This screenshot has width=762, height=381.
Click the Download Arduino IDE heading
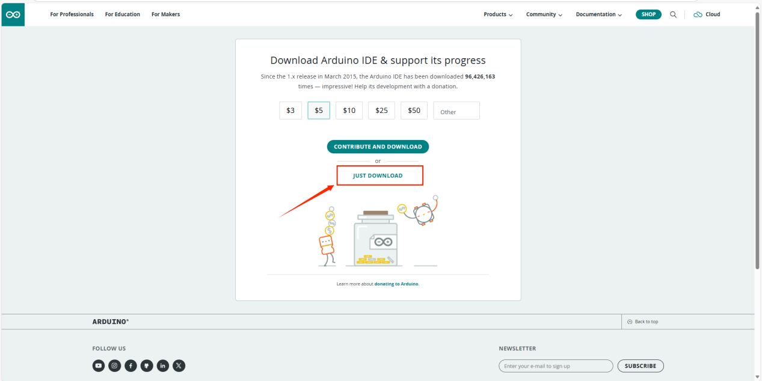(378, 60)
